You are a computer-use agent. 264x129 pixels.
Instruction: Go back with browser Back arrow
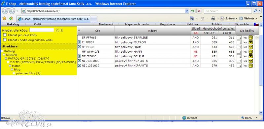pos(5,11)
